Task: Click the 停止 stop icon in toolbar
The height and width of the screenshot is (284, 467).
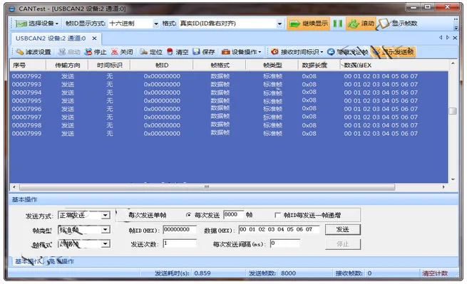Action: (88, 52)
